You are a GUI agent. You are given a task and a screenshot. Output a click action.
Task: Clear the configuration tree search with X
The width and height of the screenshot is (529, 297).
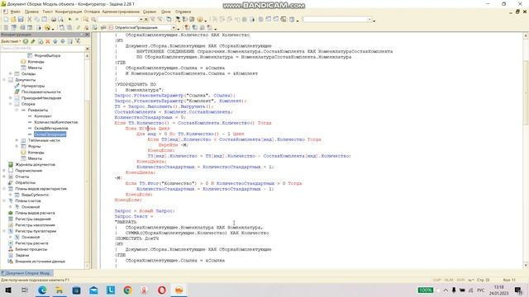(88, 49)
